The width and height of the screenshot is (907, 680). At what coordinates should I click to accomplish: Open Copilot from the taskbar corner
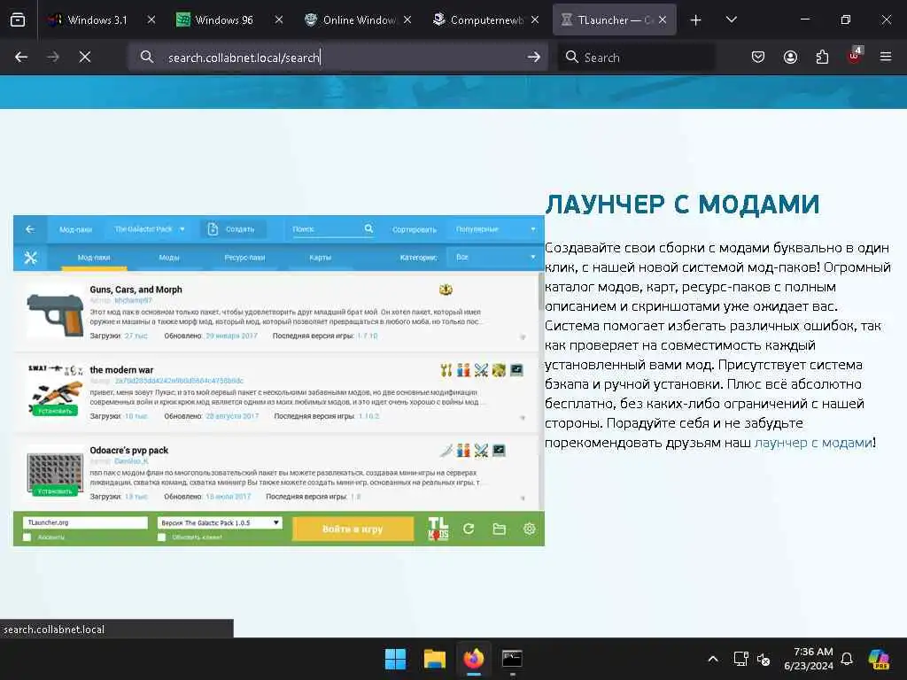click(x=880, y=659)
